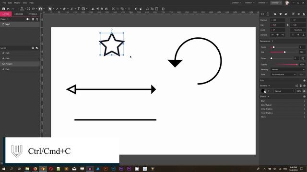The width and height of the screenshot is (307, 172).
Task: Click the border settings icon
Action: (x=296, y=86)
